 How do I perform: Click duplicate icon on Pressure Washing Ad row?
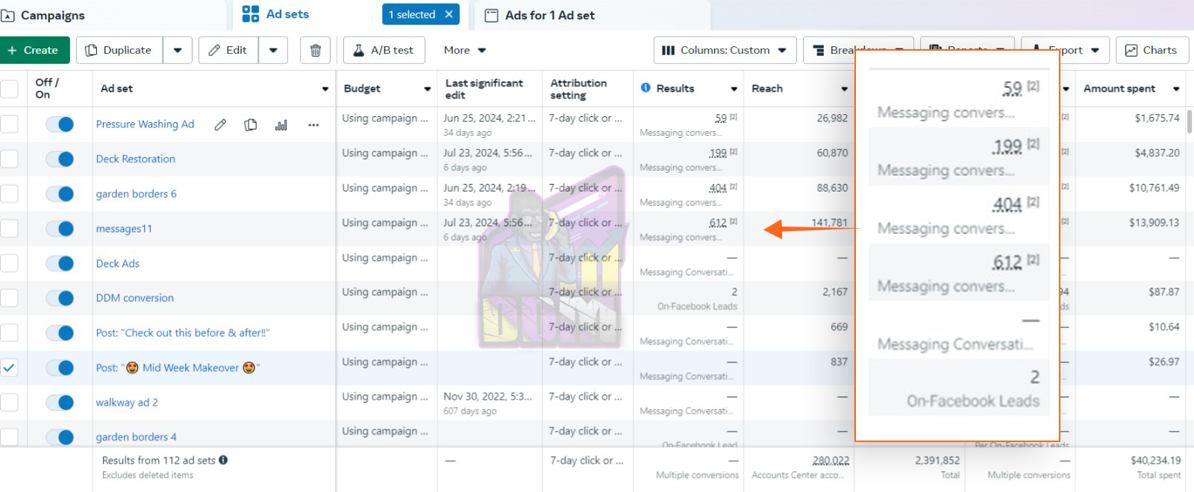(251, 124)
